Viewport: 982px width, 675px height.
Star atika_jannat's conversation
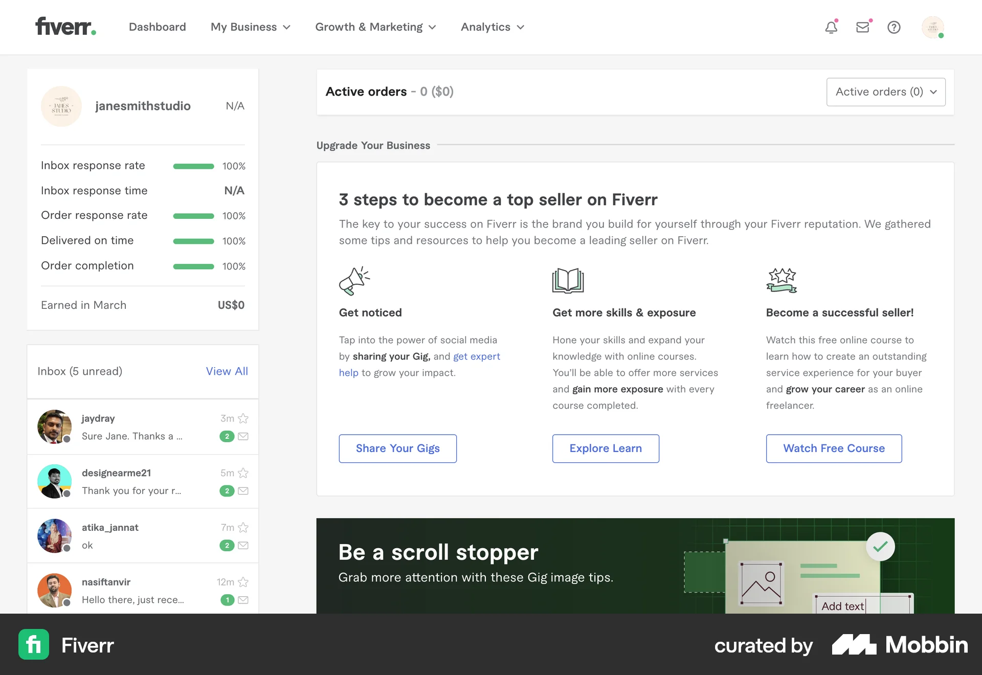pyautogui.click(x=243, y=528)
